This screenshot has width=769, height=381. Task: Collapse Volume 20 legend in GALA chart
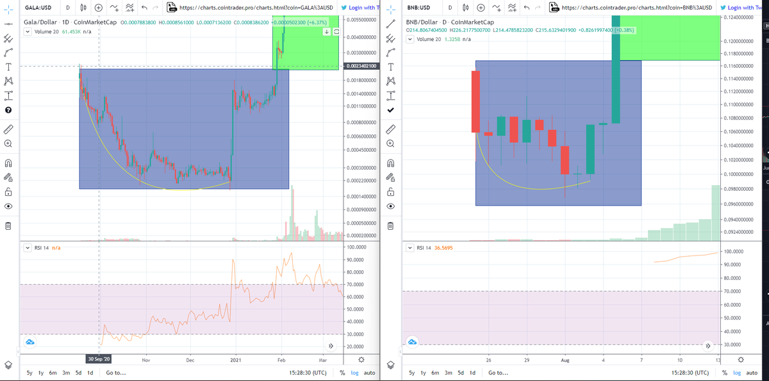pos(27,31)
